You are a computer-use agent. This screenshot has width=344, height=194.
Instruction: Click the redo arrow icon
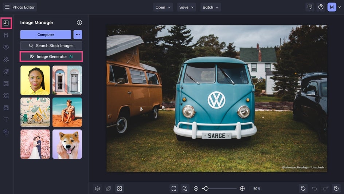click(x=325, y=189)
